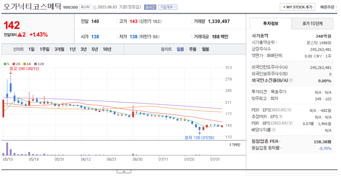The width and height of the screenshot is (341, 176).
Task: Click the help icon beside 배당수익률
Action: (274, 130)
